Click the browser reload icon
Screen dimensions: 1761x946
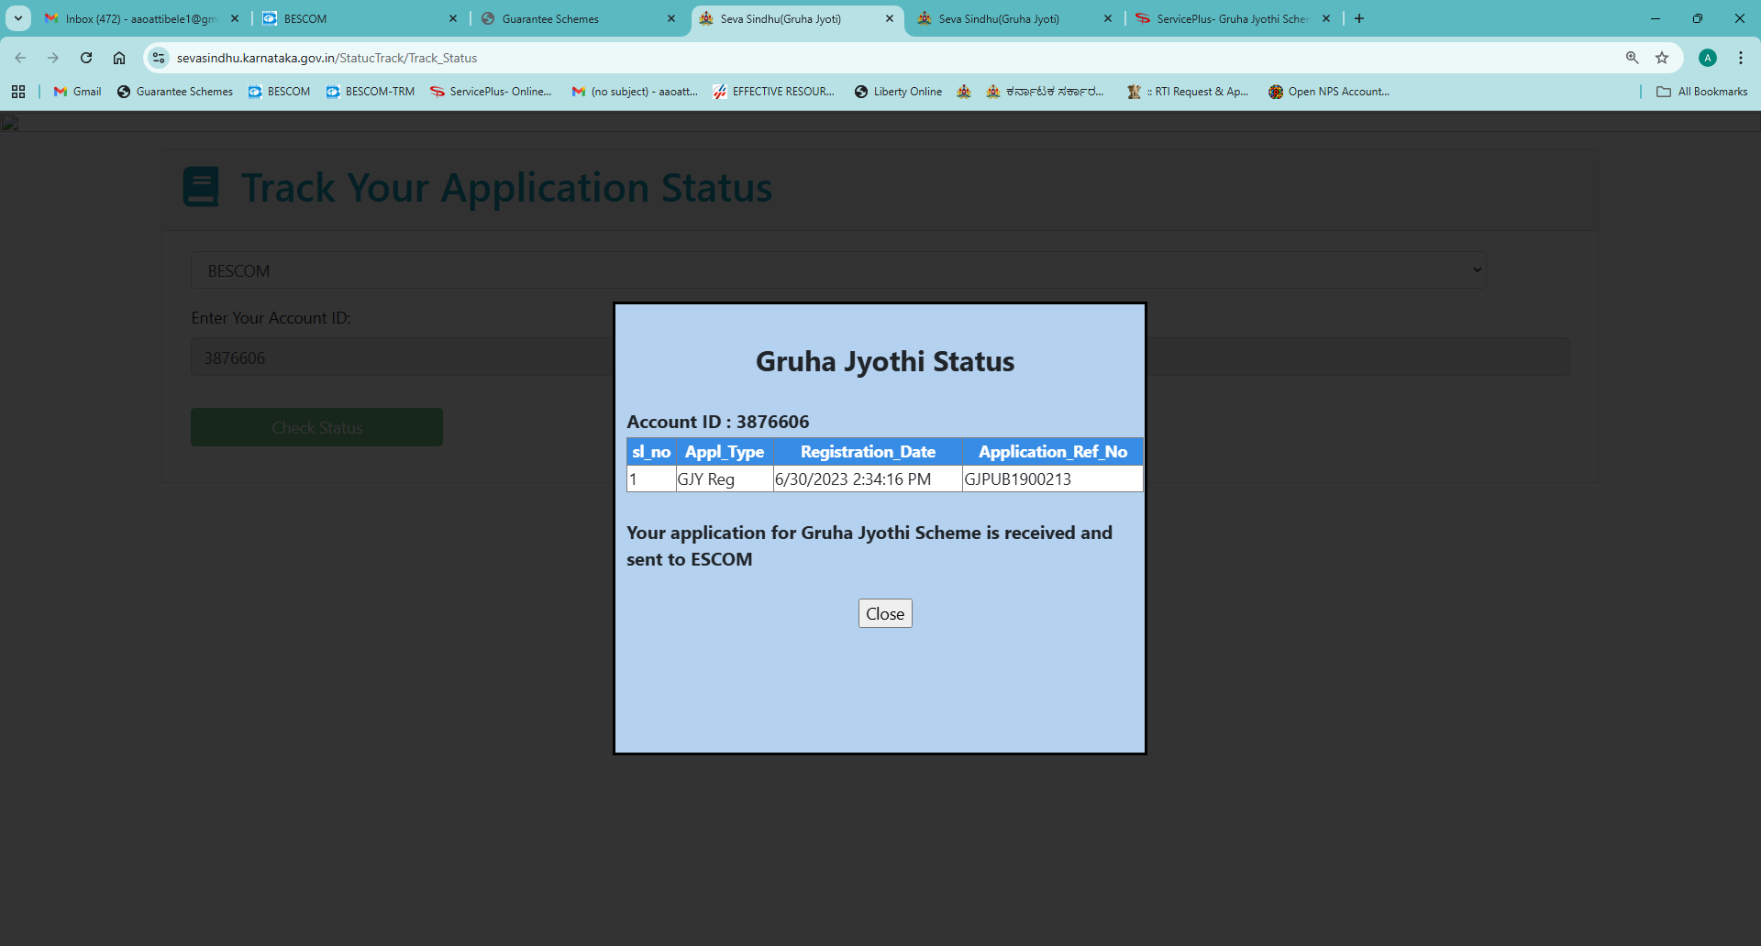[x=86, y=58]
